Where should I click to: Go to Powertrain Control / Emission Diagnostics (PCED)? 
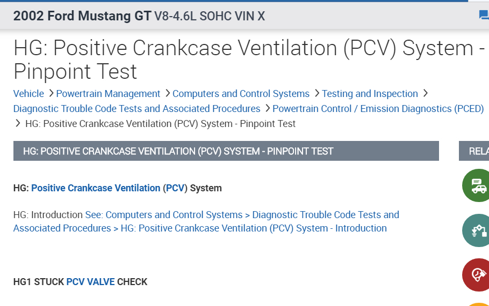pos(378,109)
